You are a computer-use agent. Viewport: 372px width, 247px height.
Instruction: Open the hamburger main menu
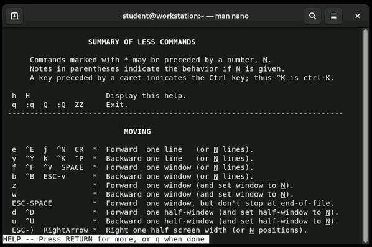(333, 16)
